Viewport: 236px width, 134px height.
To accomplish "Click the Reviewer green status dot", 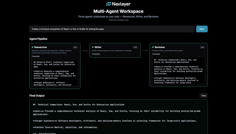I will coord(153,47).
